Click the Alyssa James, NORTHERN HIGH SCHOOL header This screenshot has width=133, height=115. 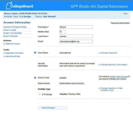[26, 14]
